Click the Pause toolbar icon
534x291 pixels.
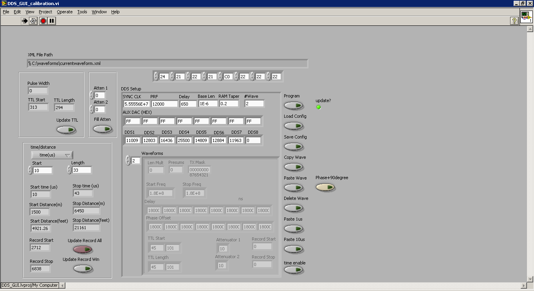(x=52, y=21)
